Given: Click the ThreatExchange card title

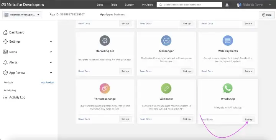Looking at the screenshot, I should [x=105, y=99].
